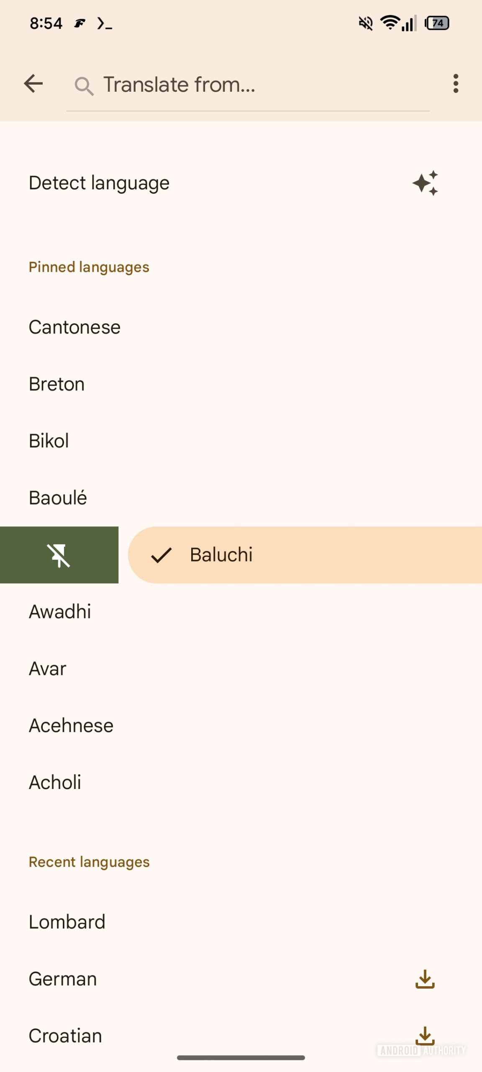Tap the back arrow
482x1072 pixels.
coord(33,83)
